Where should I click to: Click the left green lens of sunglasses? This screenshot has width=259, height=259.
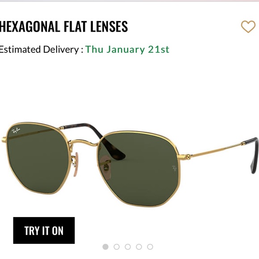pos(38,158)
